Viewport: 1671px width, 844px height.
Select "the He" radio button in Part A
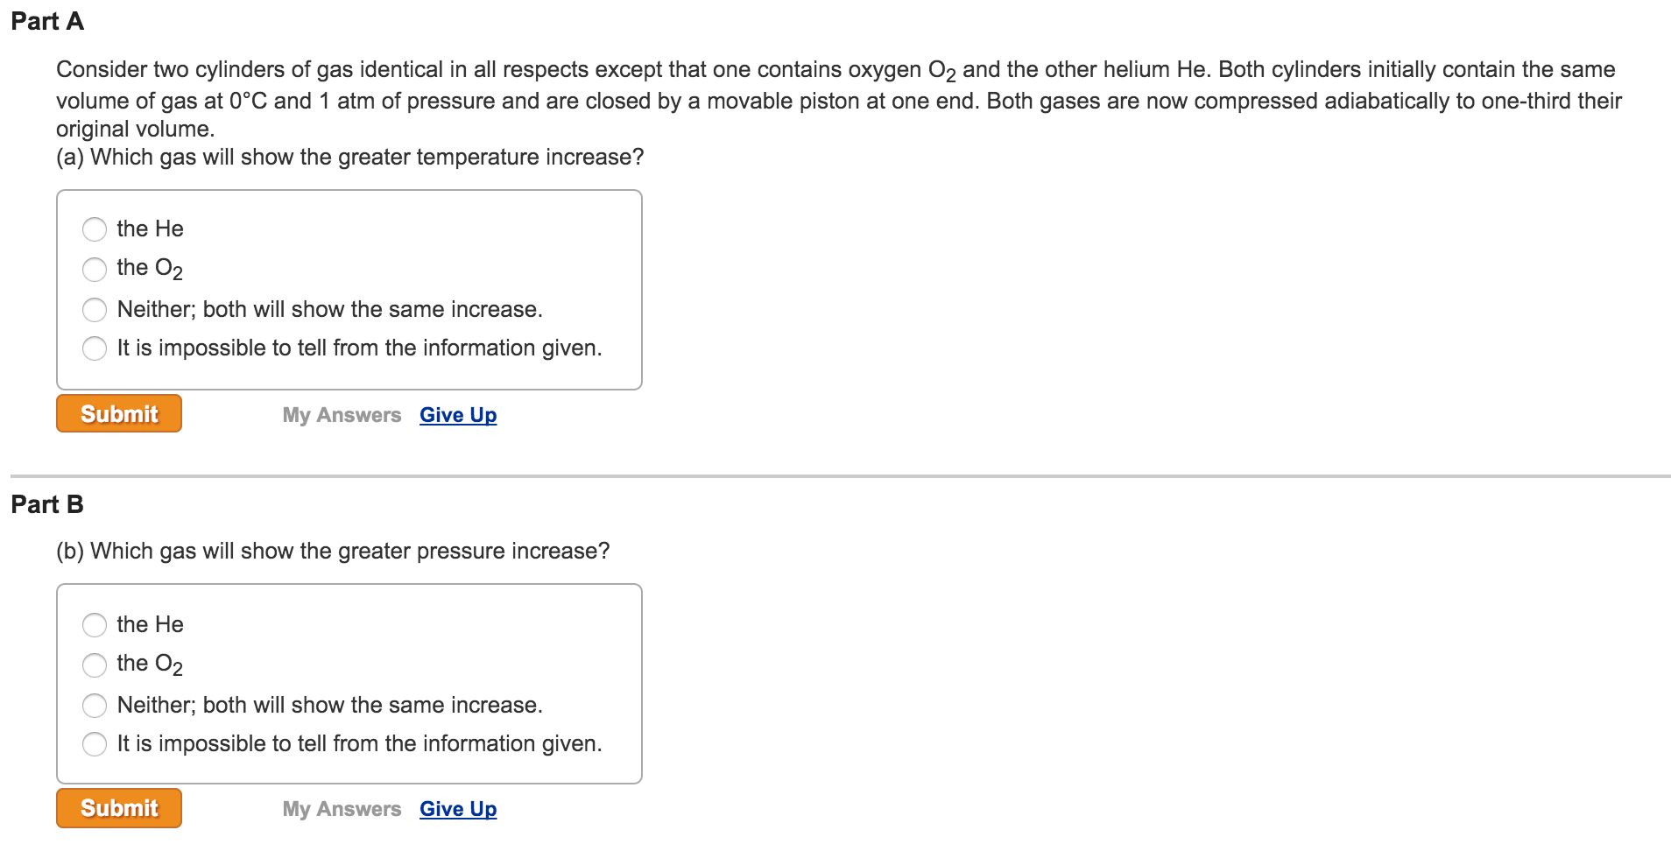(95, 229)
